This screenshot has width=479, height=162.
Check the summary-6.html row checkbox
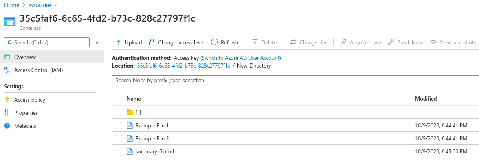(x=119, y=151)
